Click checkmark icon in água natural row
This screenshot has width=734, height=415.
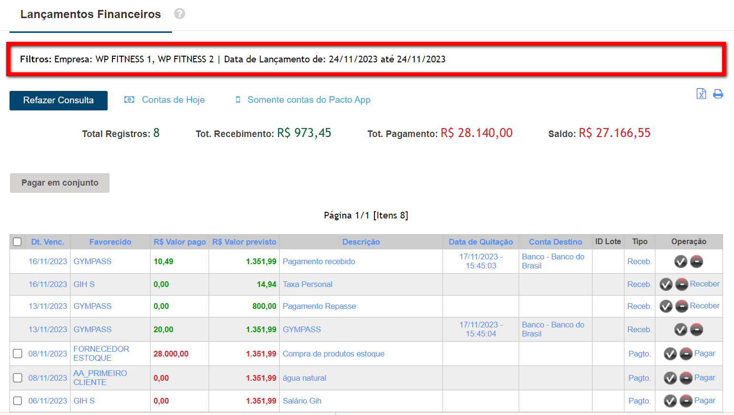(x=670, y=378)
